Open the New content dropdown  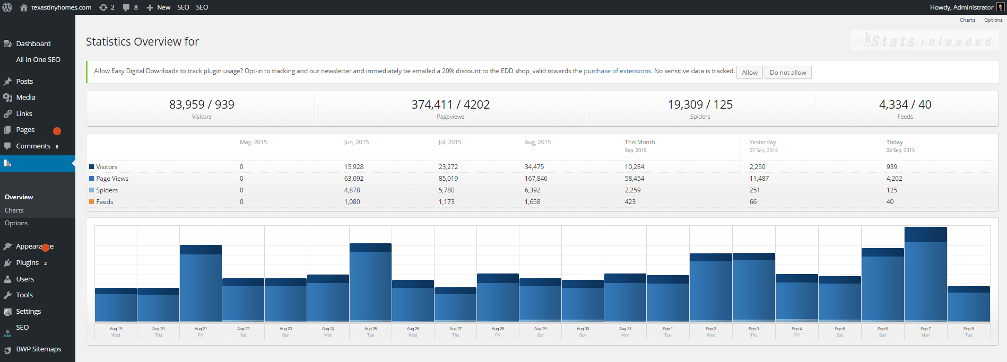[x=159, y=7]
